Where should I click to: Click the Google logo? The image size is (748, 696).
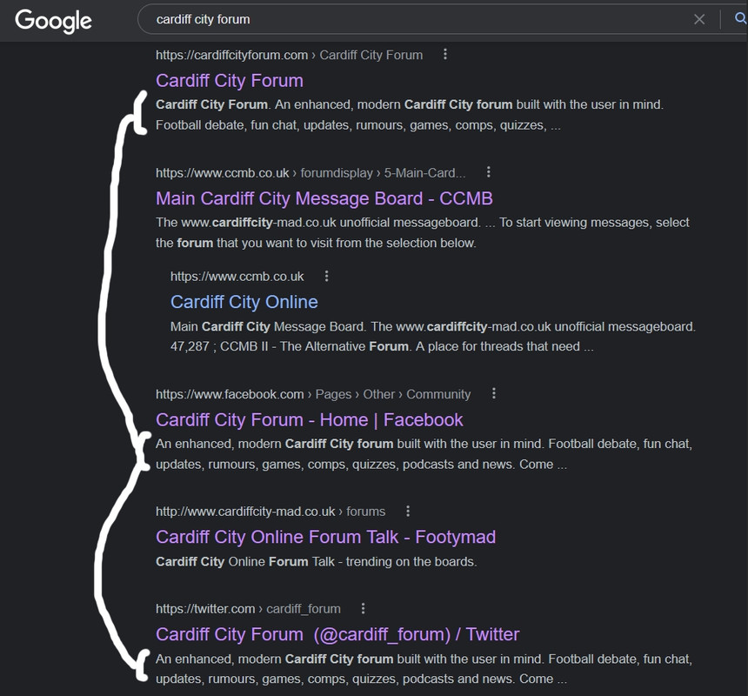[54, 22]
